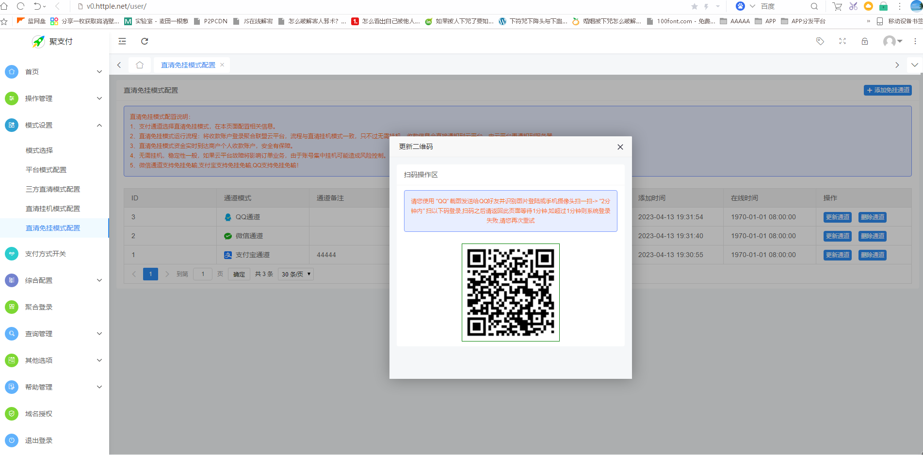Click the 操作管理 green sidebar icon
The width and height of the screenshot is (923, 455).
click(x=12, y=98)
